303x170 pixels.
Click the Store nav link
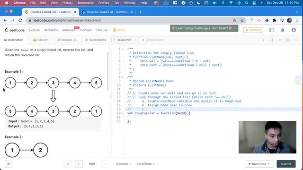(119, 30)
